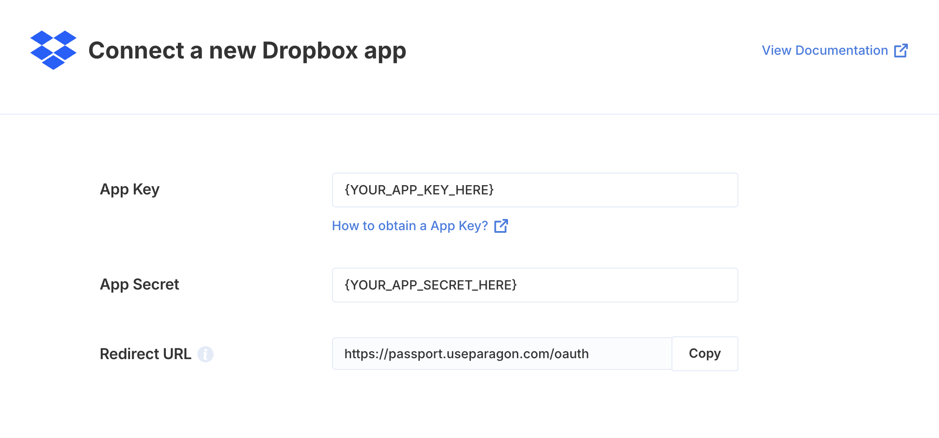Place cursor in {YOUR_APP_KEY_HERE} placeholder text

[419, 190]
